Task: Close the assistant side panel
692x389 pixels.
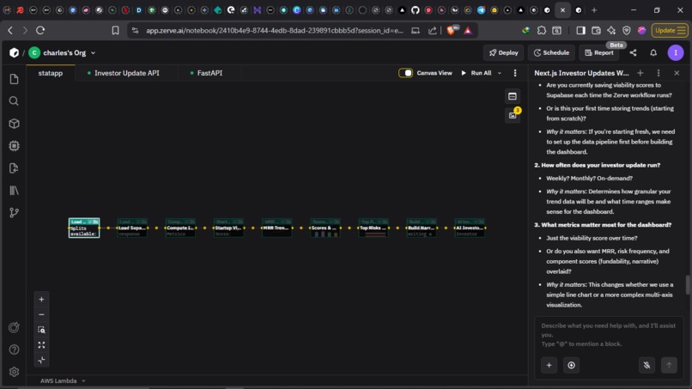Action: [x=677, y=73]
